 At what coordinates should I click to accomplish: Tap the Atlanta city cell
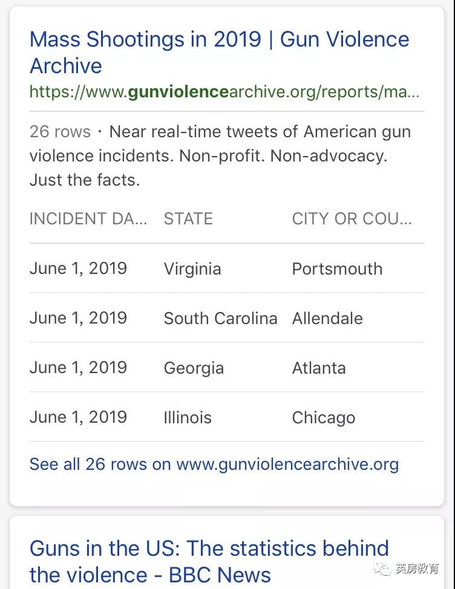[x=319, y=368]
